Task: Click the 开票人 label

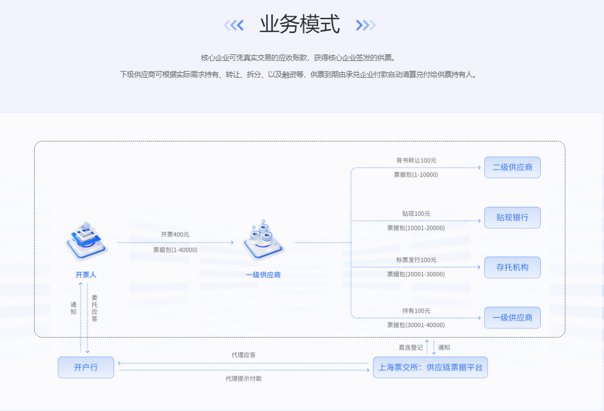Action: (x=86, y=275)
